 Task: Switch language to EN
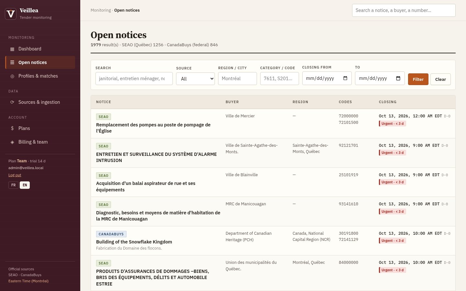[25, 185]
